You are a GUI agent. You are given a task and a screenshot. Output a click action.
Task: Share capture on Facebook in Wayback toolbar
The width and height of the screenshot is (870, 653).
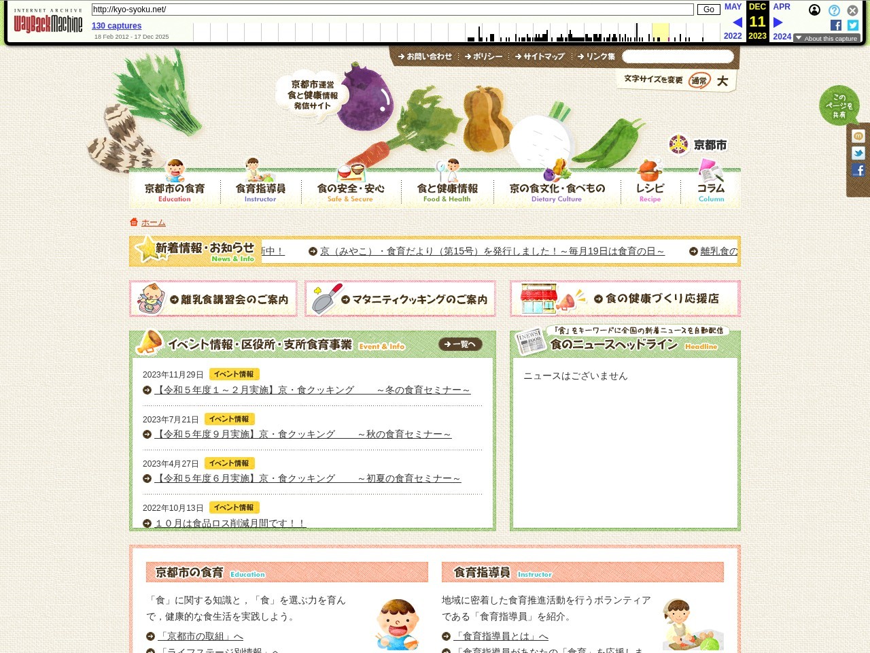836,25
